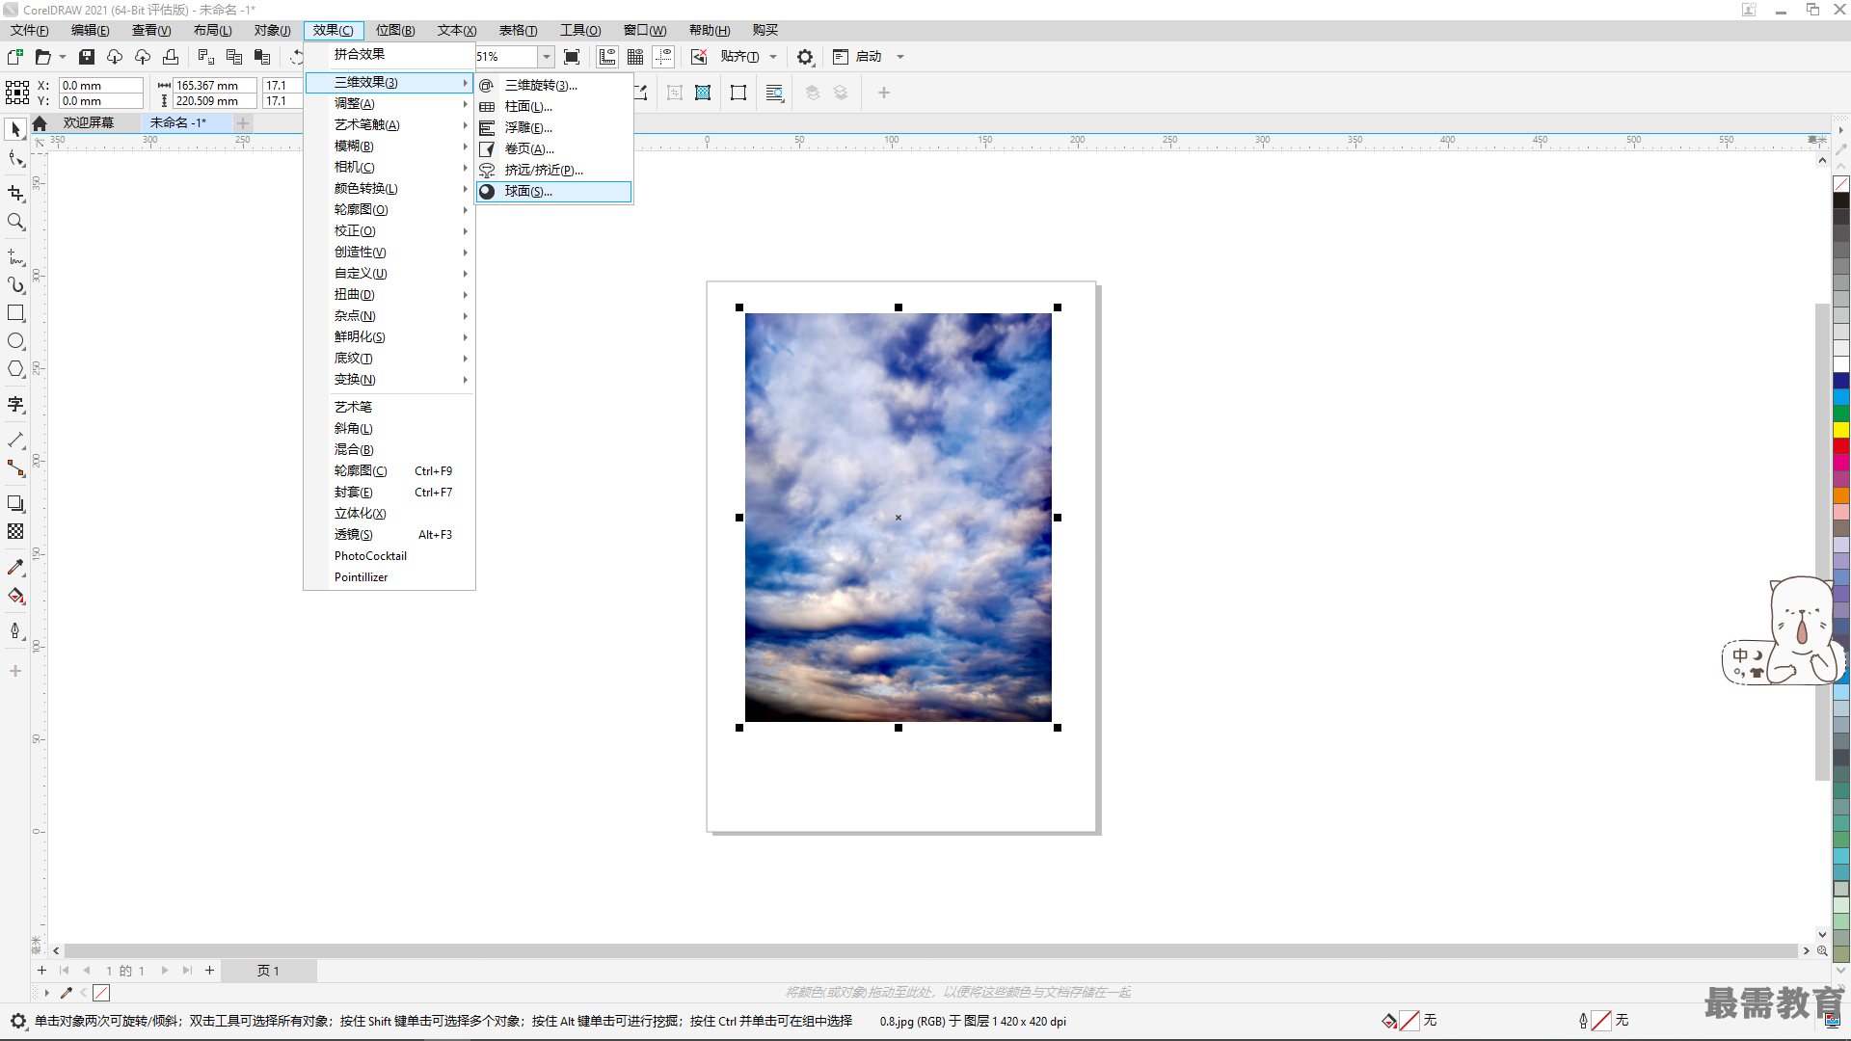This screenshot has width=1851, height=1041.
Task: Select the Freehand drawing tool
Action: point(15,257)
